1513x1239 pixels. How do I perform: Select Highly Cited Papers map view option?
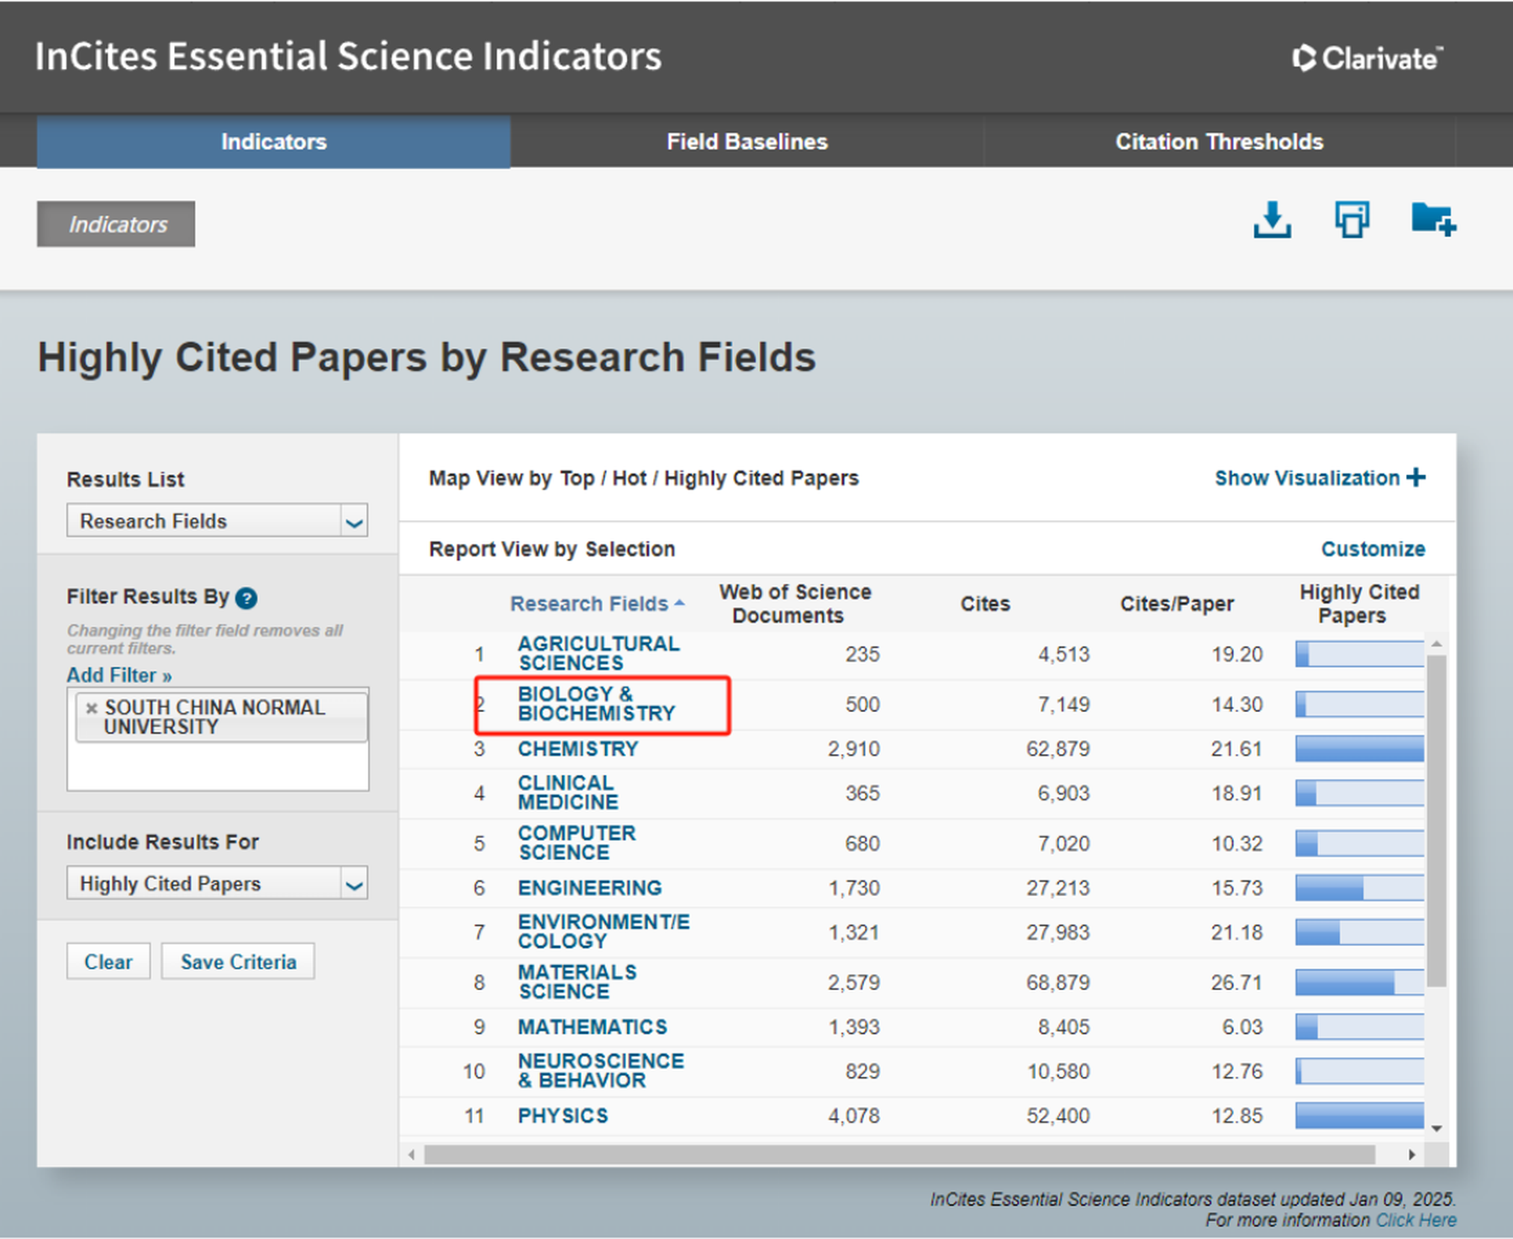pyautogui.click(x=762, y=478)
